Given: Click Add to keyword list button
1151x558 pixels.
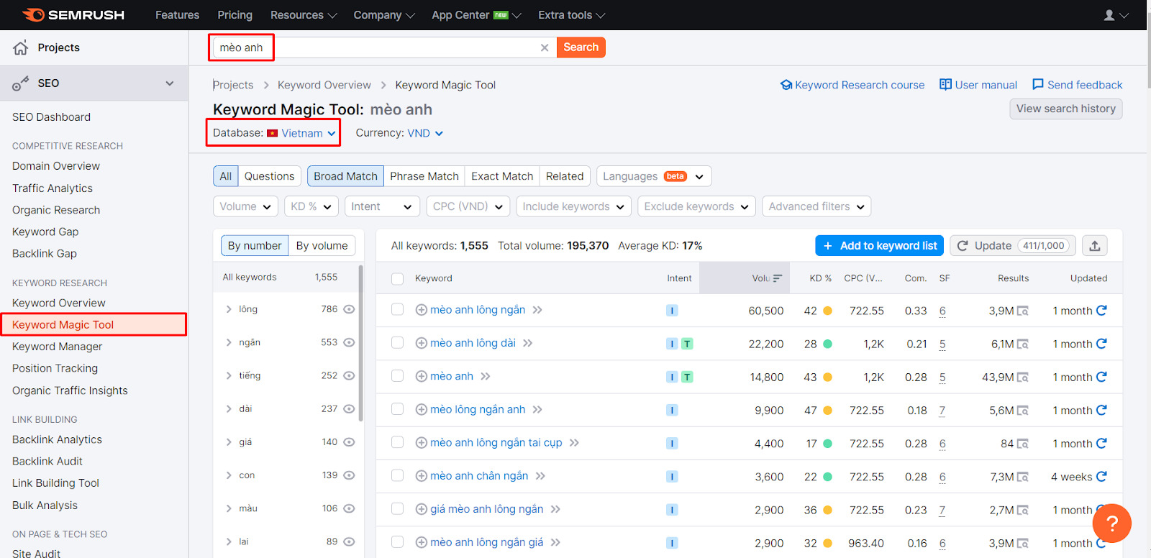Looking at the screenshot, I should (x=880, y=246).
